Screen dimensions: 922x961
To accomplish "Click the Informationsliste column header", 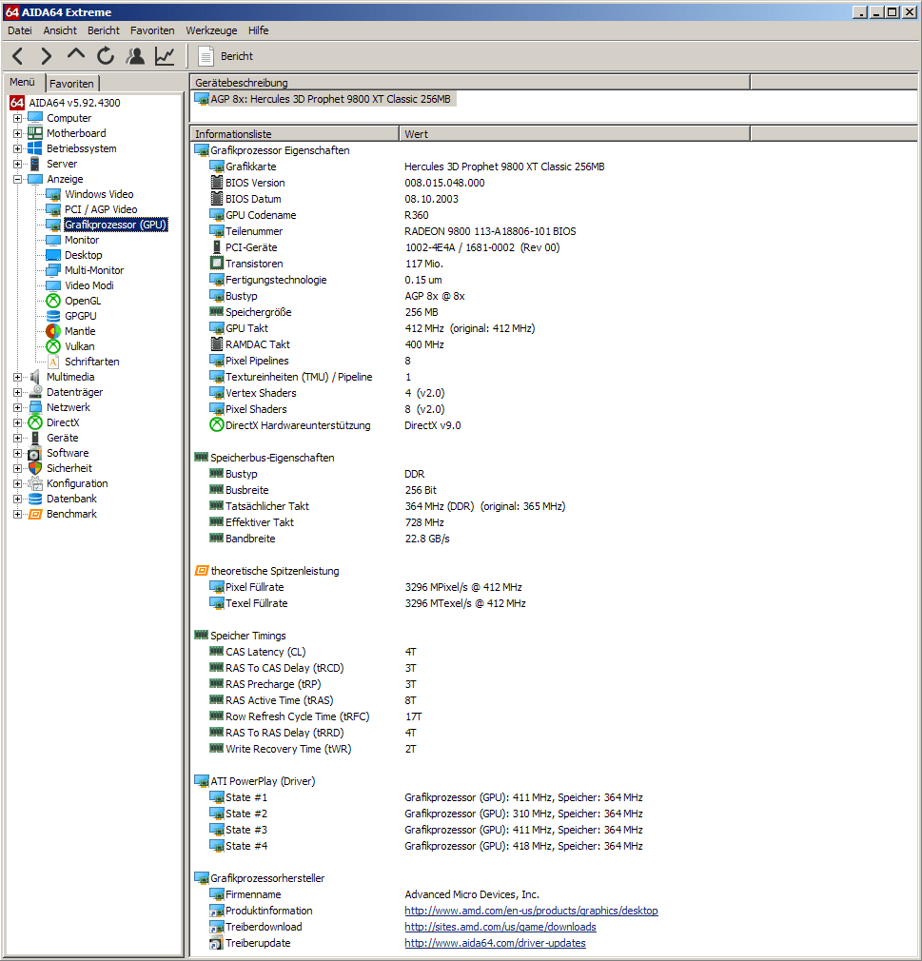I will pyautogui.click(x=294, y=133).
